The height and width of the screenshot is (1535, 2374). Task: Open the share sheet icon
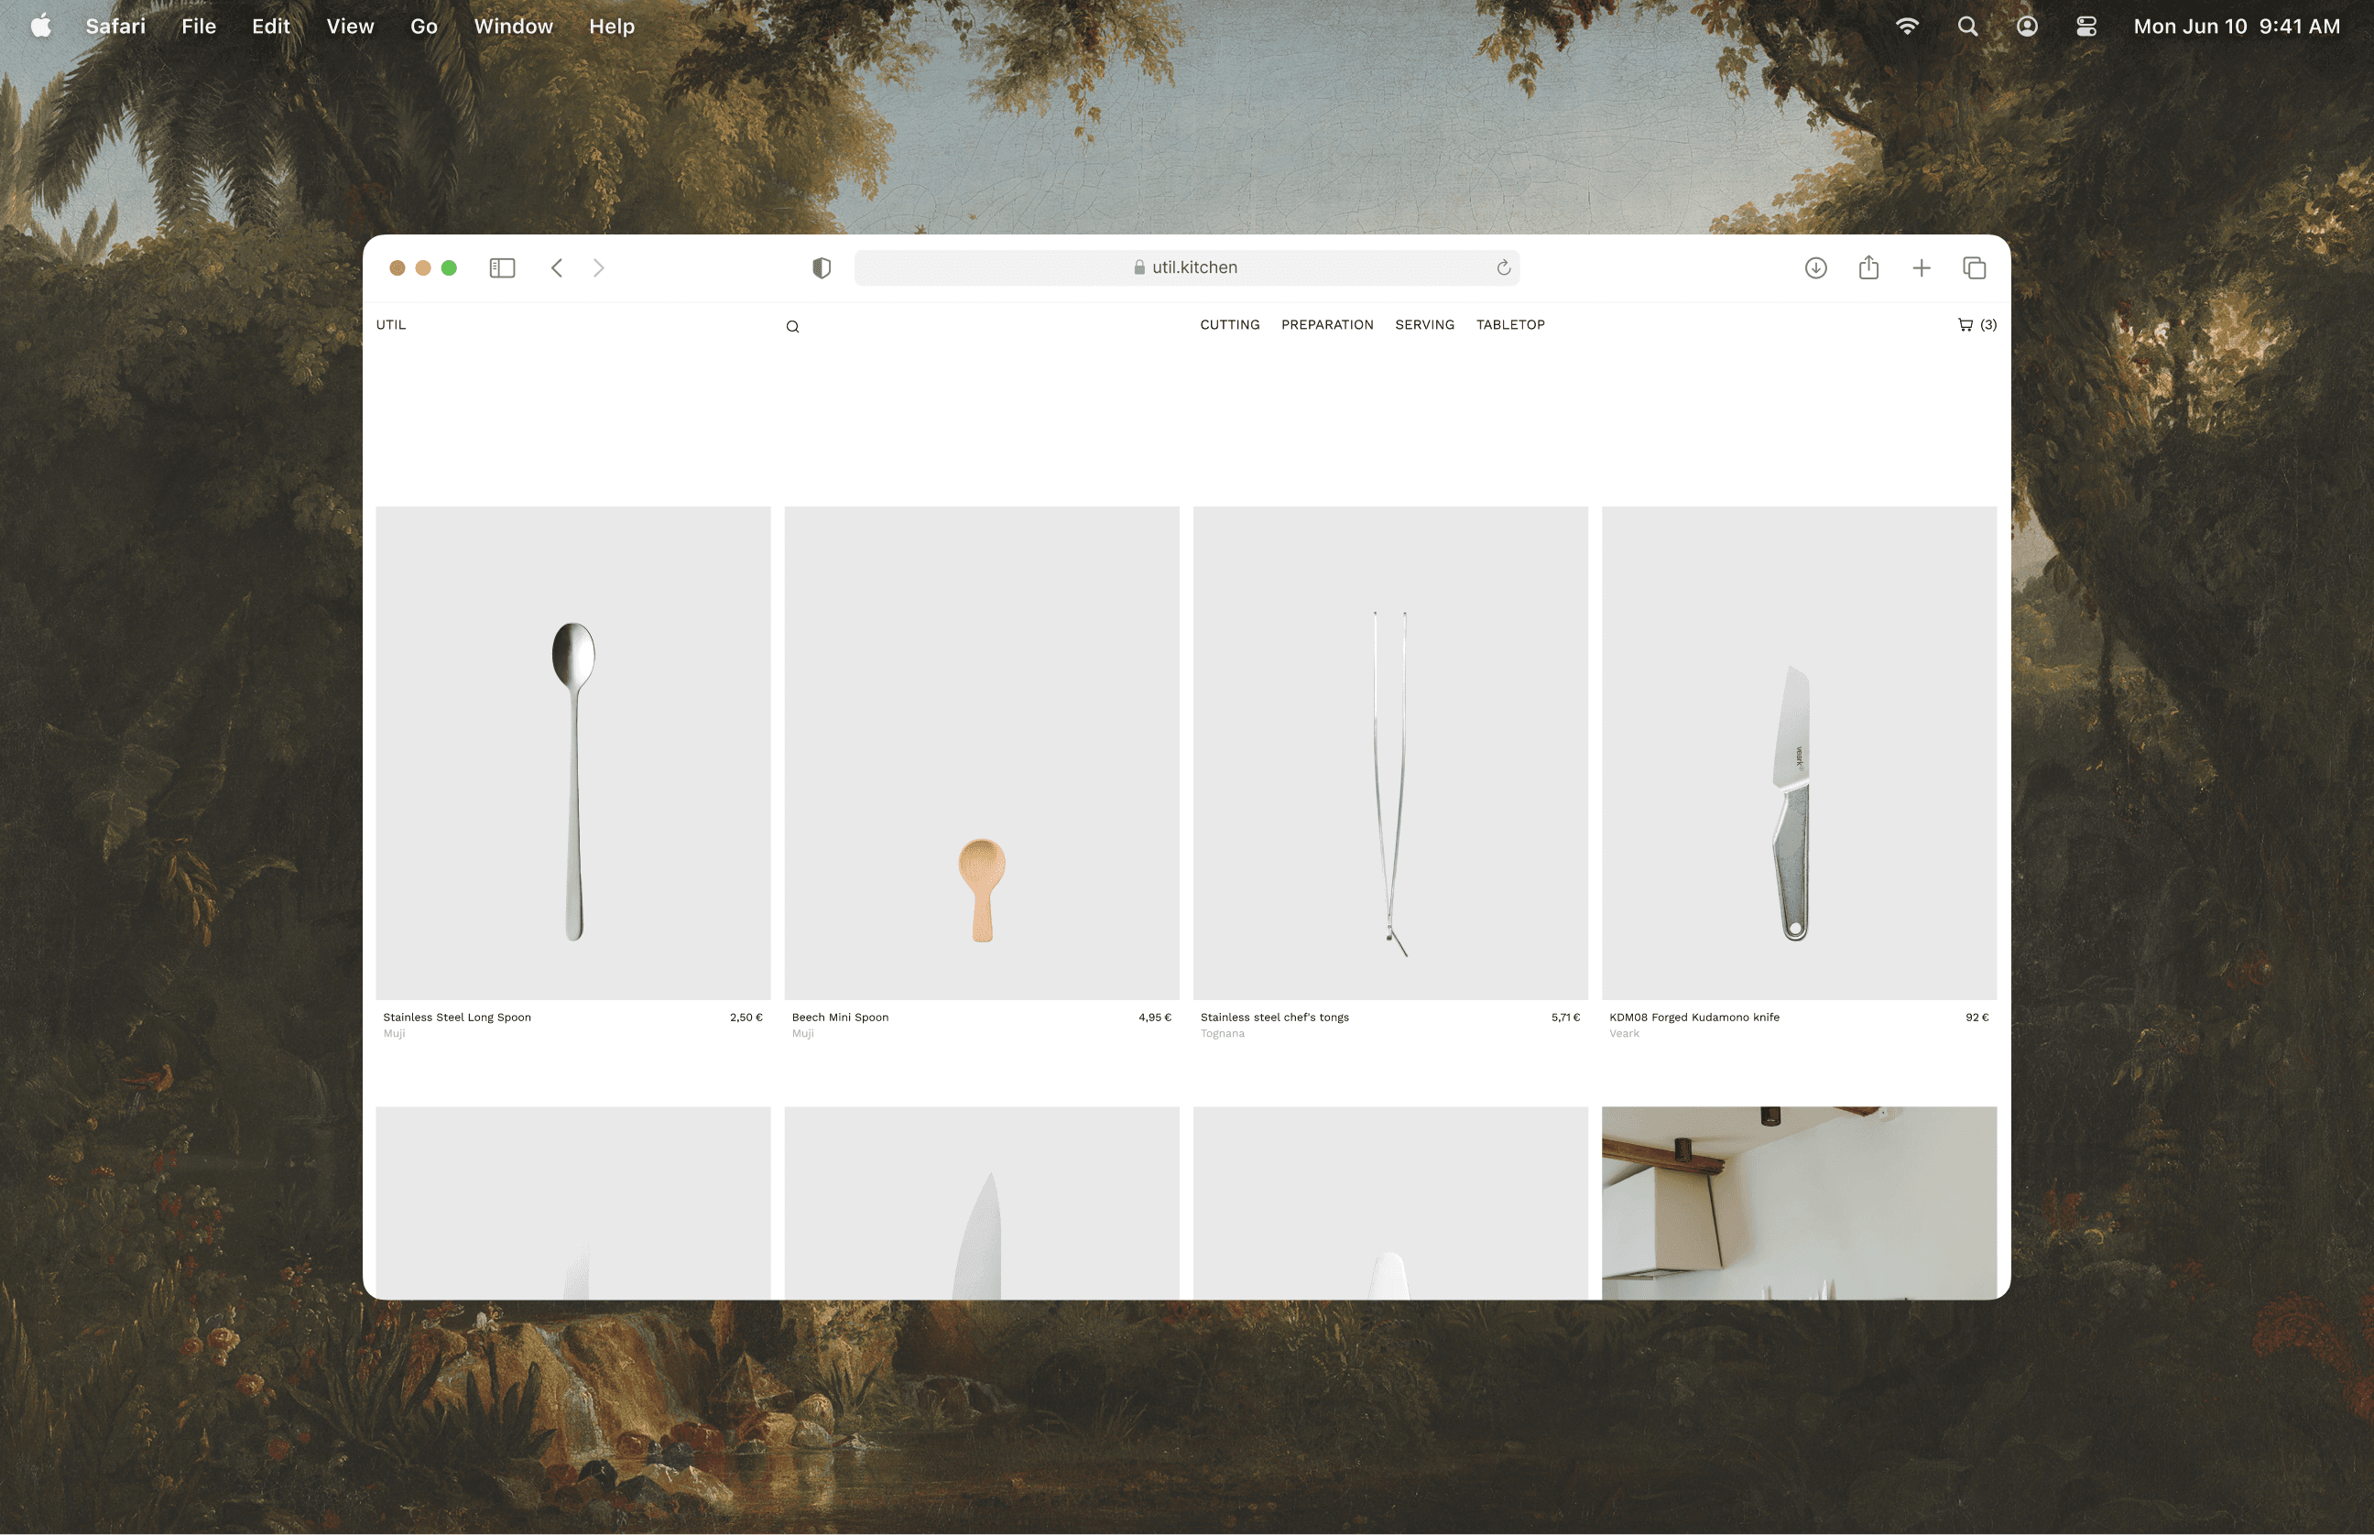tap(1868, 268)
